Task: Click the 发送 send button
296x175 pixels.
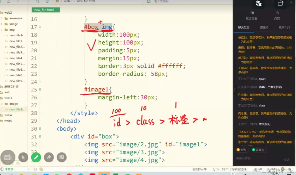Action: coord(286,160)
